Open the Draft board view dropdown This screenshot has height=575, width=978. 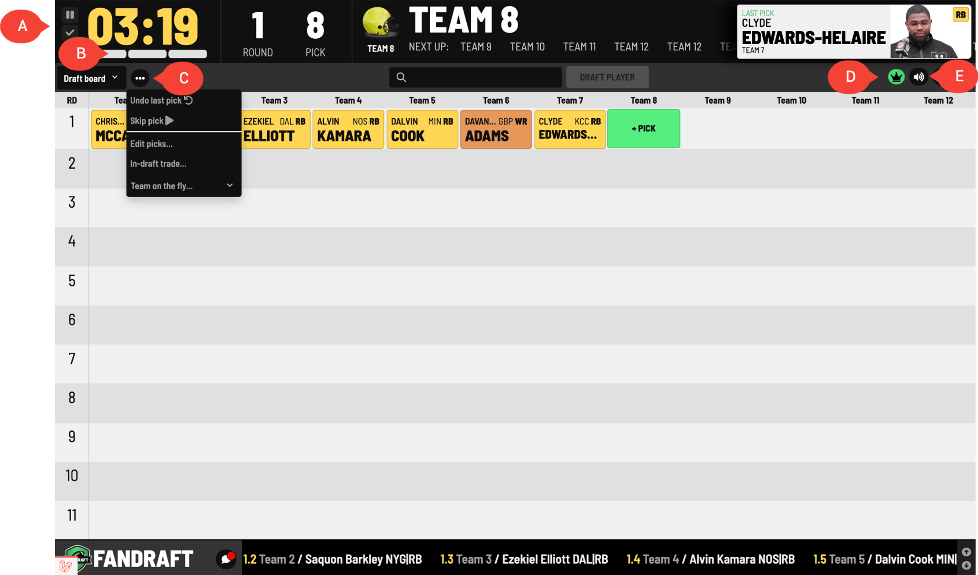tap(89, 77)
